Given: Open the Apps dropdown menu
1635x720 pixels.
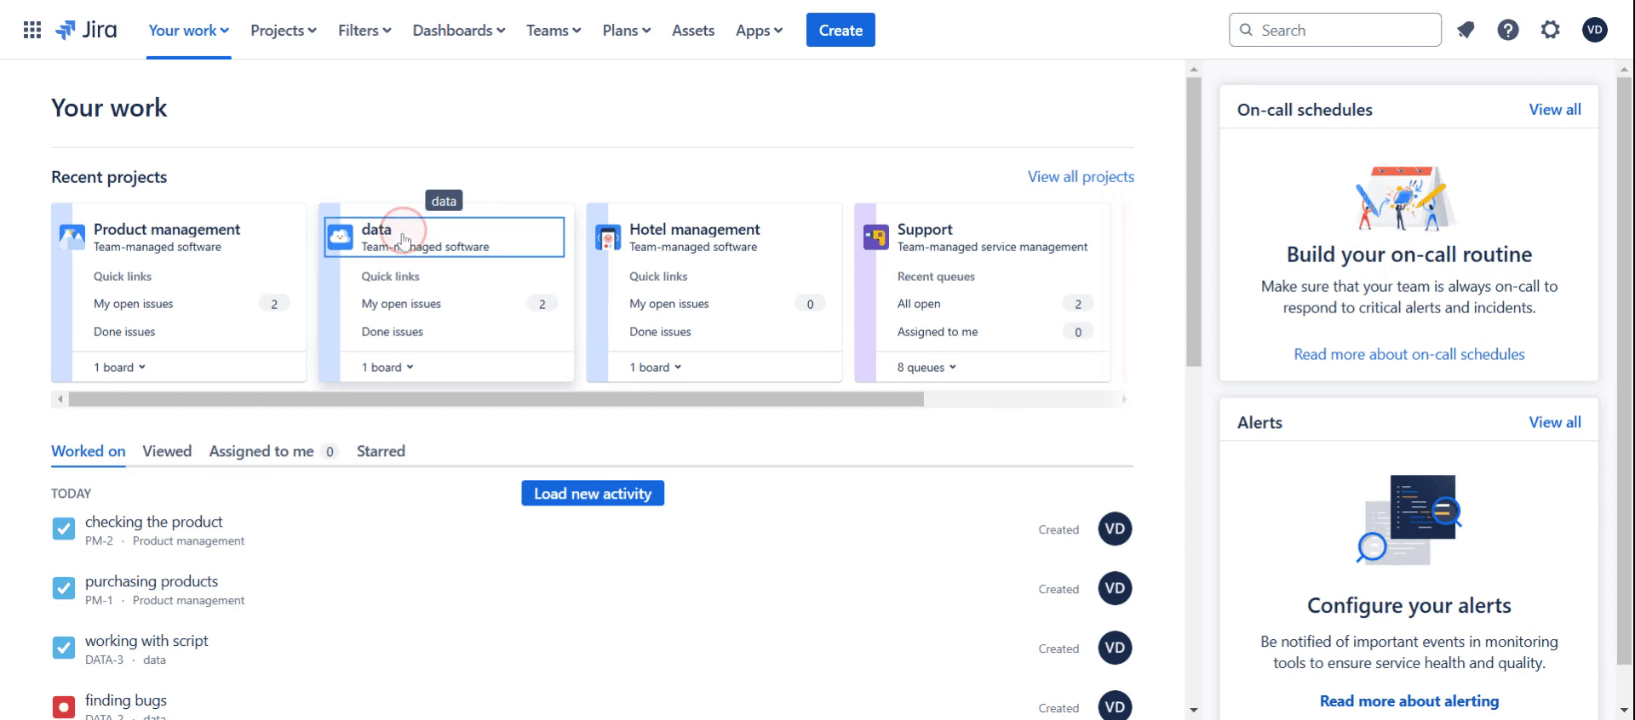Looking at the screenshot, I should tap(759, 30).
